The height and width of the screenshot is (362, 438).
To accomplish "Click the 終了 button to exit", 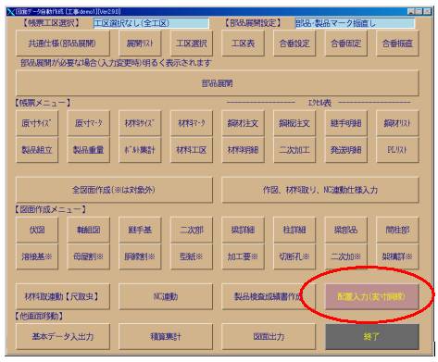I will click(372, 337).
